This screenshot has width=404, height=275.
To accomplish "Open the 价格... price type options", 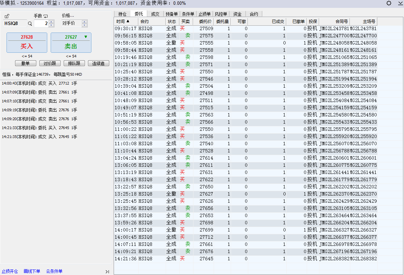I will point(68,16).
